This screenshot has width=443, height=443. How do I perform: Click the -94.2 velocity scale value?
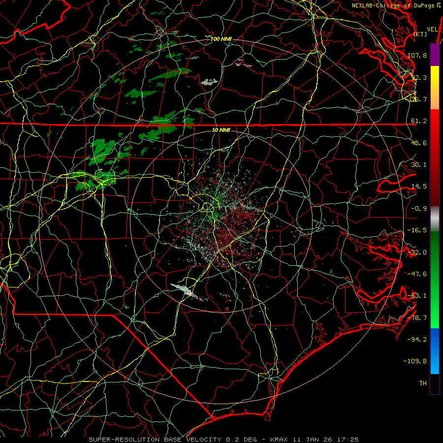click(x=417, y=339)
